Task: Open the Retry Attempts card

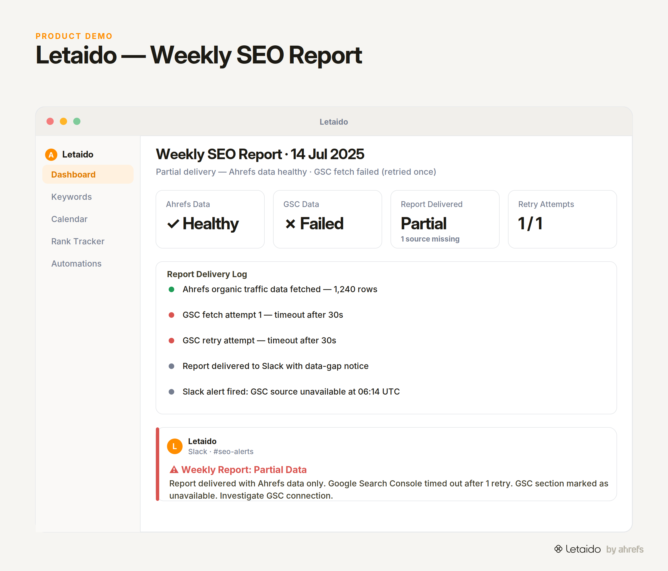Action: (562, 219)
